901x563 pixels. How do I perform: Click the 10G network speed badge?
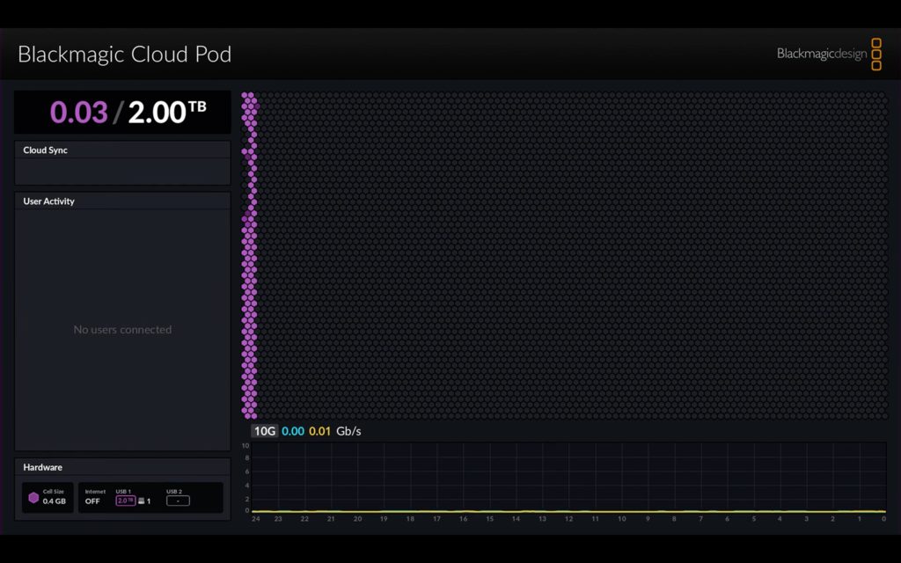(264, 431)
